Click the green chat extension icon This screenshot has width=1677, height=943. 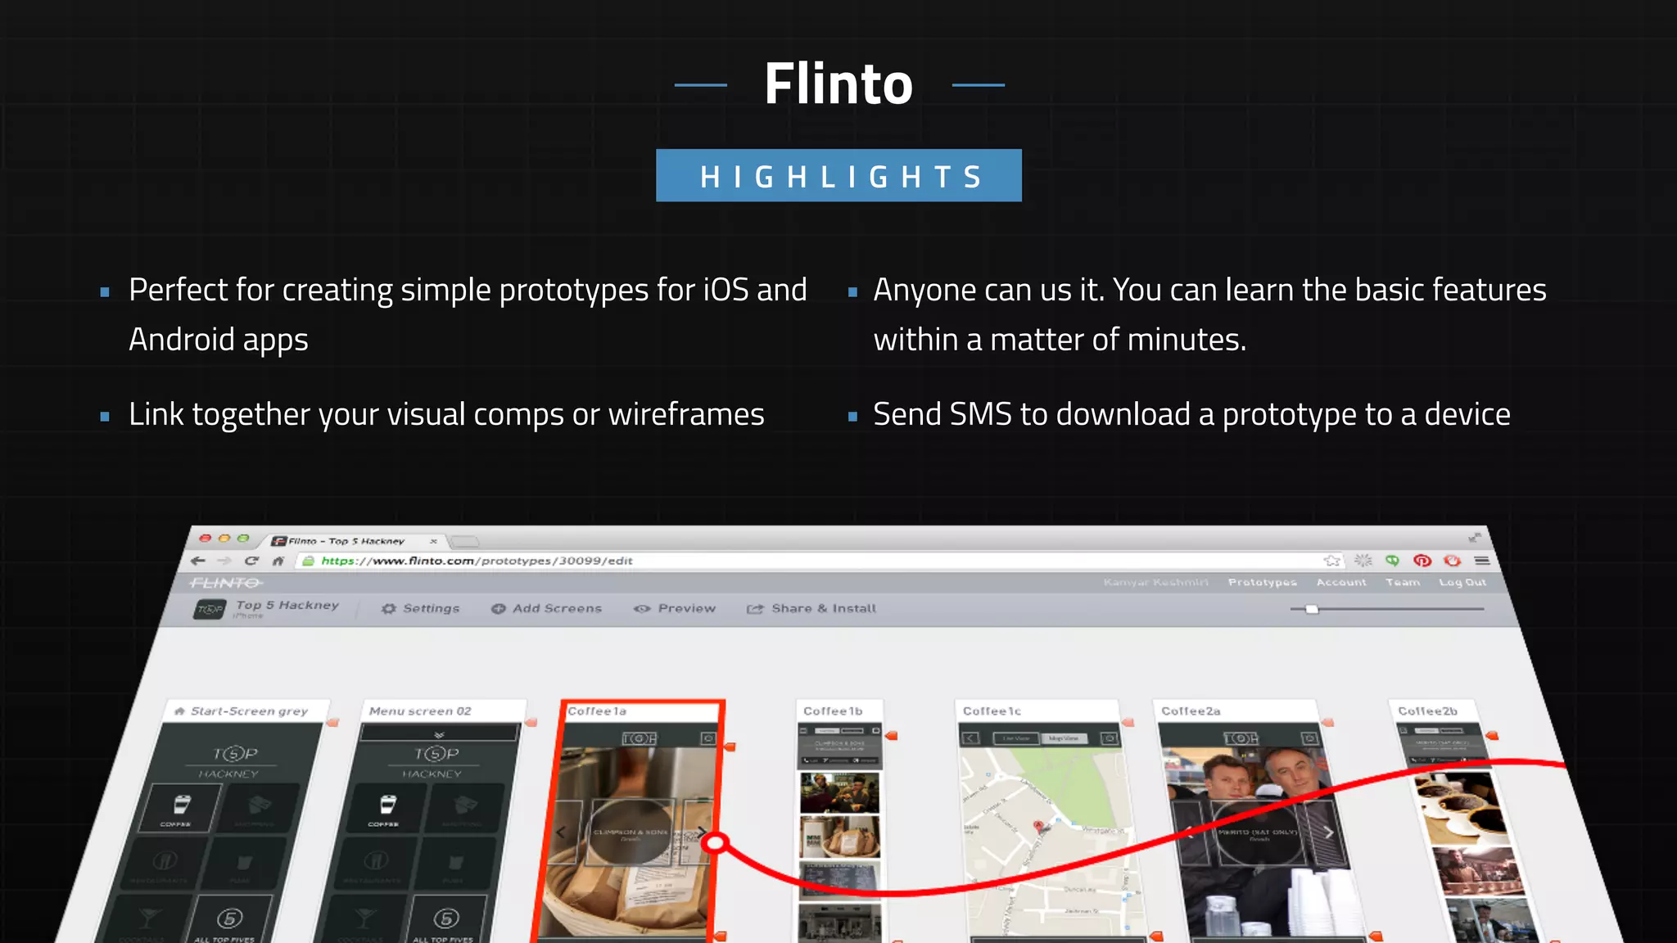pos(1392,561)
